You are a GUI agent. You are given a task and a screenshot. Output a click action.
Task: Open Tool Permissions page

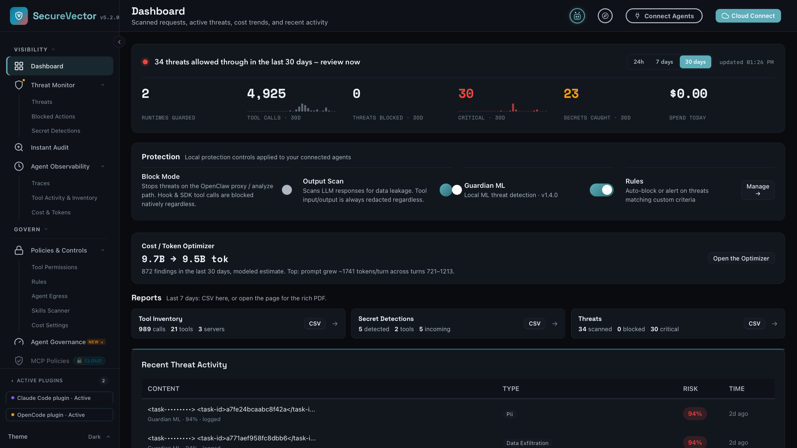pyautogui.click(x=54, y=267)
